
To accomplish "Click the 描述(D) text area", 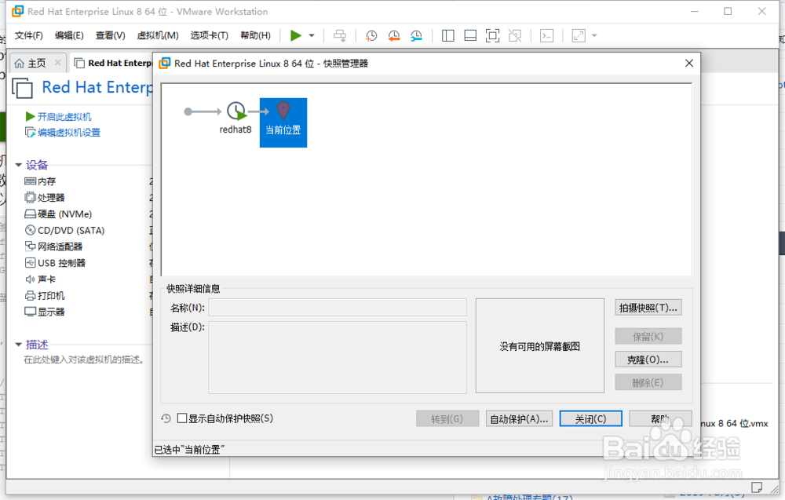I will pyautogui.click(x=338, y=357).
